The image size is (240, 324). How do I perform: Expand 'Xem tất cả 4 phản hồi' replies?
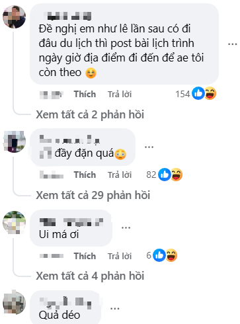(x=90, y=276)
